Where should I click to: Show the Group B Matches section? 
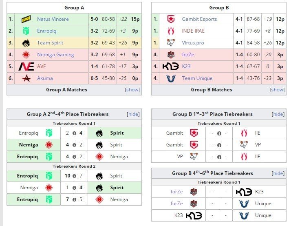click(x=277, y=90)
